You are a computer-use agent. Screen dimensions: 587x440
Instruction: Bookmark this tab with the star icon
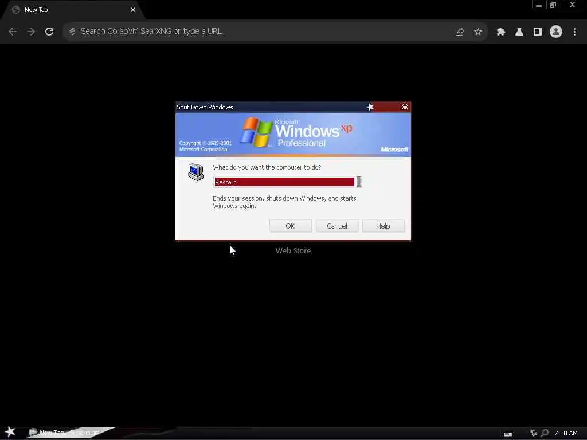(x=478, y=32)
